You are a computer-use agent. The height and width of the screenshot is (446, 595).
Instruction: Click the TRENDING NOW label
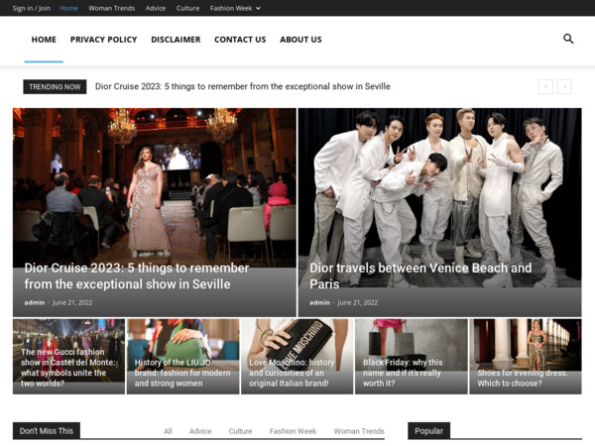55,87
